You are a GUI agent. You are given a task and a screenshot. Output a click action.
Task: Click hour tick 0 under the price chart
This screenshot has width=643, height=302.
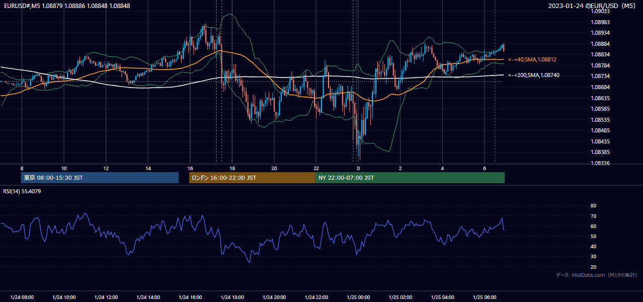tap(358, 168)
